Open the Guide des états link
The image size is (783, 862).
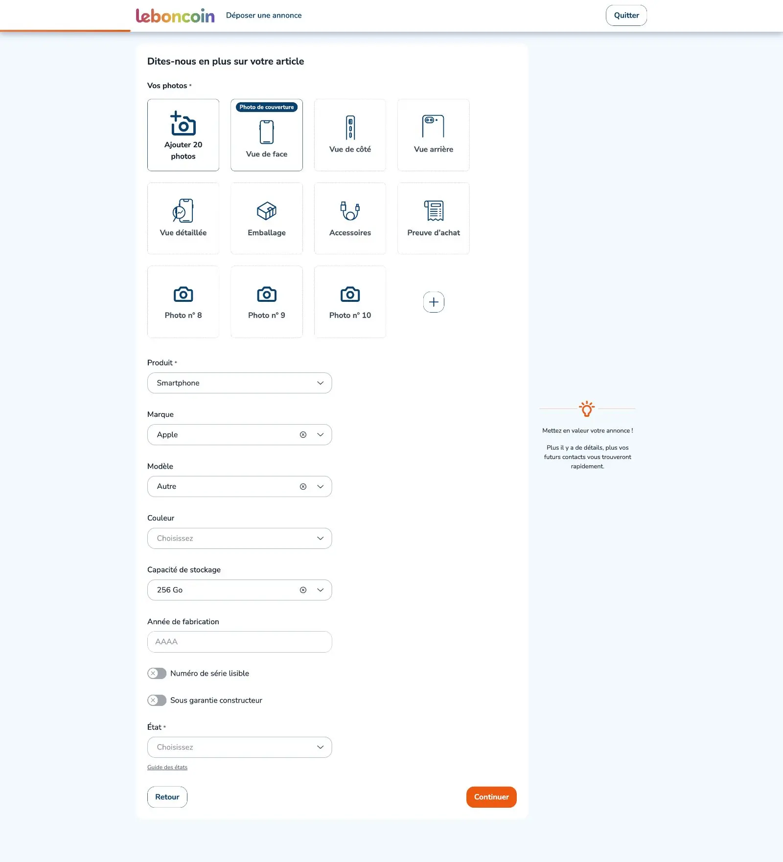(x=167, y=767)
